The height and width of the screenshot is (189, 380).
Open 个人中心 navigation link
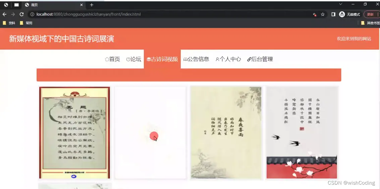(228, 59)
